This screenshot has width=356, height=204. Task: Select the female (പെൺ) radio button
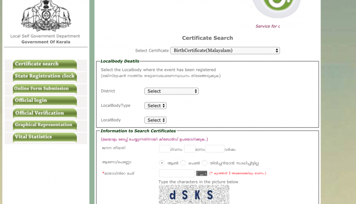pos(183,163)
